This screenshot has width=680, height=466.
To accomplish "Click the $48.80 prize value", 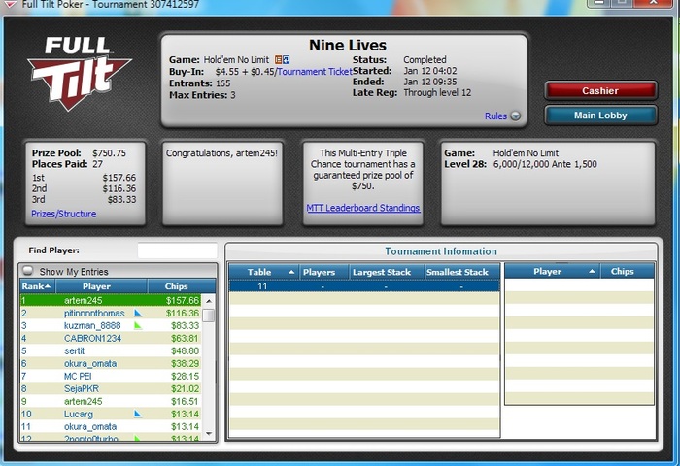I will point(185,350).
